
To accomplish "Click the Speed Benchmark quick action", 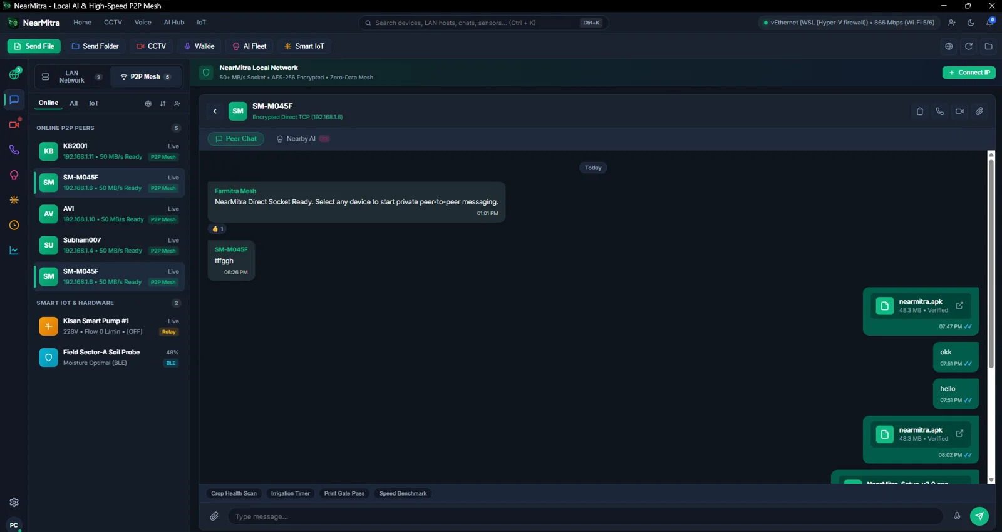I will [x=403, y=493].
